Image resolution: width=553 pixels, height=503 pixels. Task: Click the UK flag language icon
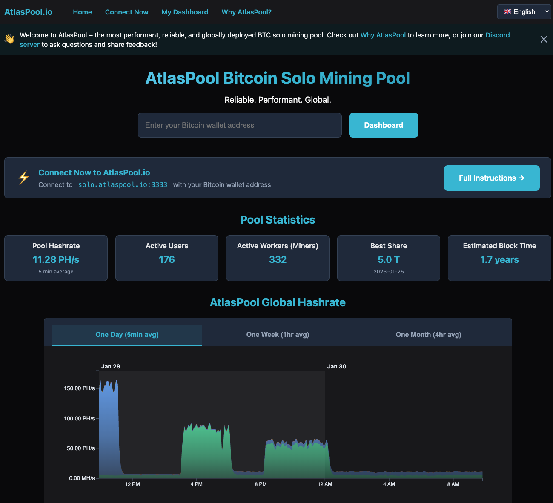507,12
